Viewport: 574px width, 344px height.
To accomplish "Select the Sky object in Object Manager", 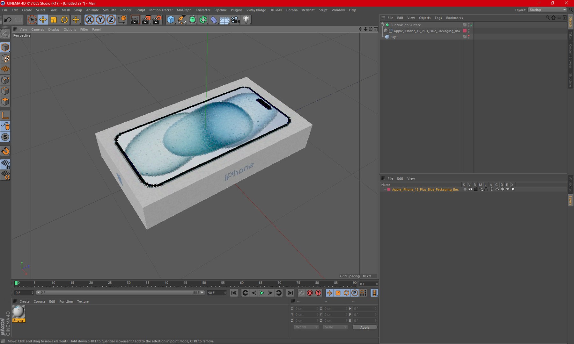I will click(x=393, y=37).
